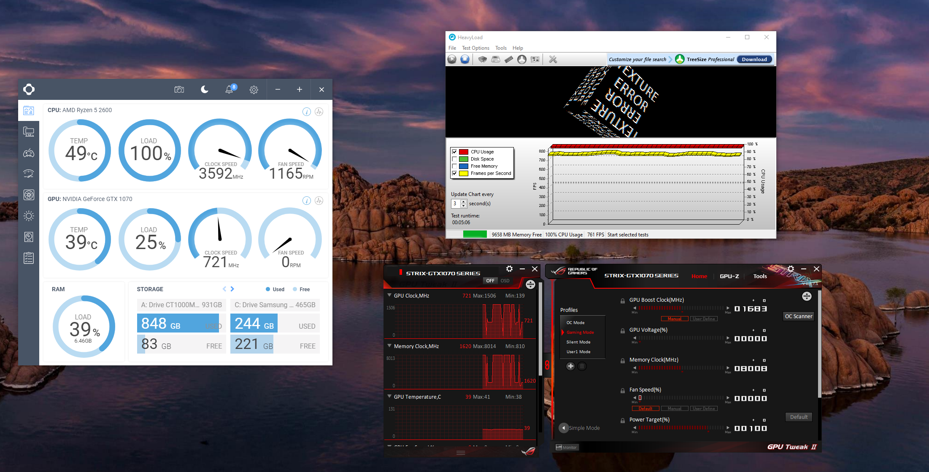Open the File menu in HeavyLoad
Screen dimensions: 929x472
coord(452,48)
